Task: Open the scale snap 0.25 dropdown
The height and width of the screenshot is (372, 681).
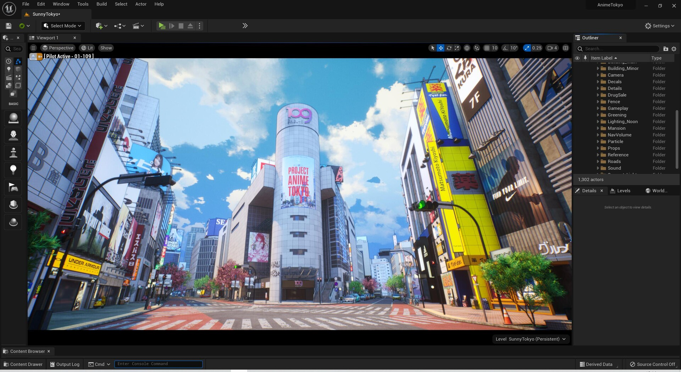Action: tap(537, 48)
